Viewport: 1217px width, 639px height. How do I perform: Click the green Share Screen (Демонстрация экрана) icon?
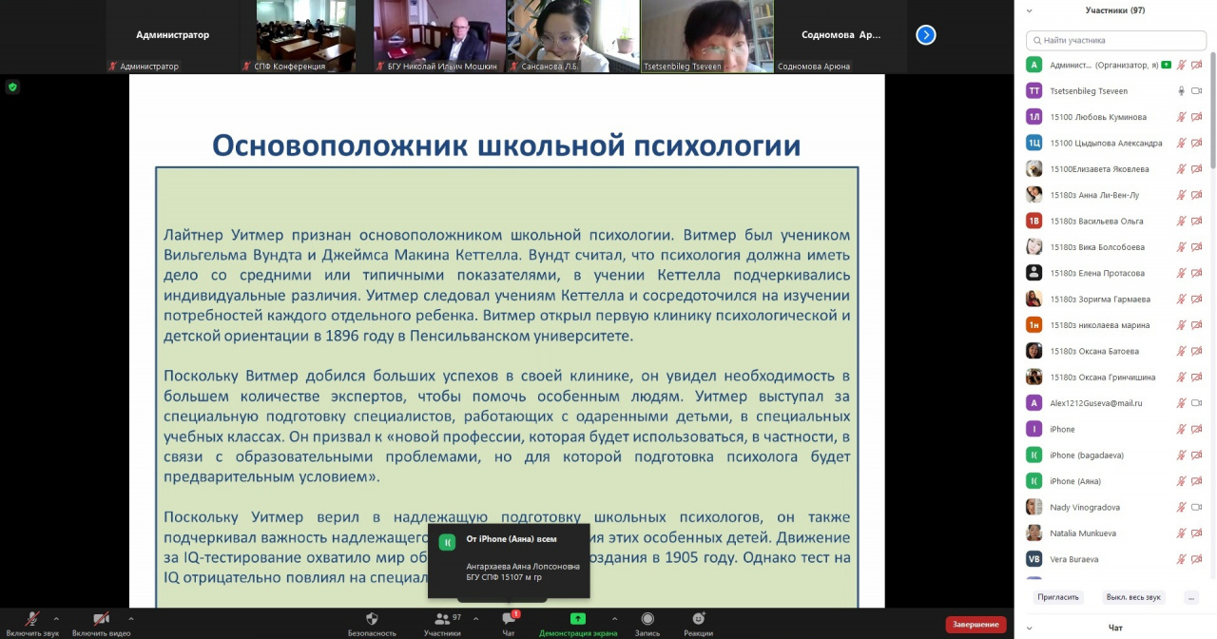(577, 619)
